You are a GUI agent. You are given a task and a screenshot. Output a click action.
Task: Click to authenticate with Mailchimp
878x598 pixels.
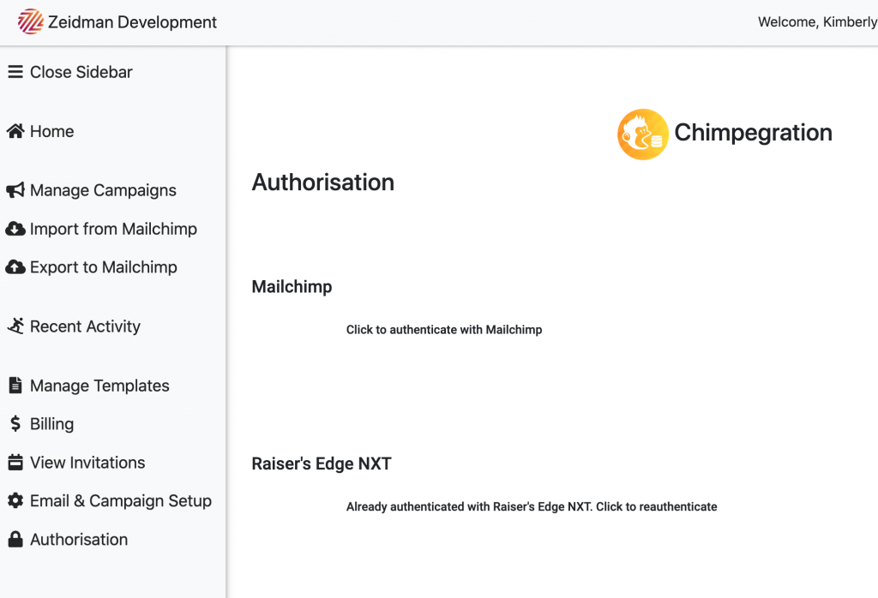click(444, 330)
